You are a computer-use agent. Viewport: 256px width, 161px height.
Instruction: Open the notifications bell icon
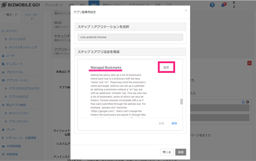click(x=223, y=5)
